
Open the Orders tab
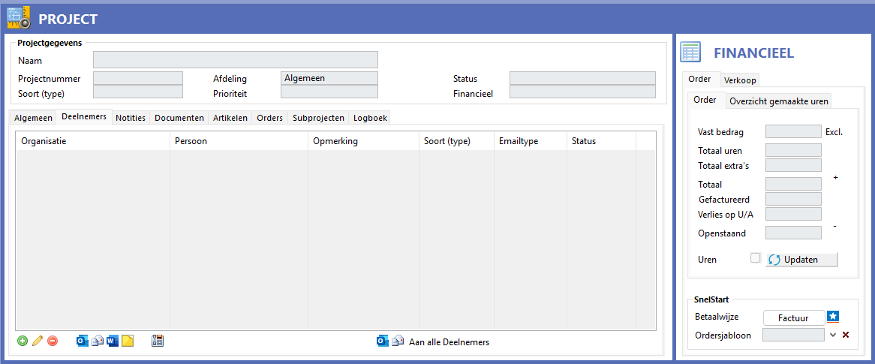270,118
